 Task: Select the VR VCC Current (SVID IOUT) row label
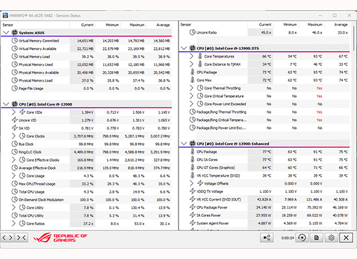point(219,199)
